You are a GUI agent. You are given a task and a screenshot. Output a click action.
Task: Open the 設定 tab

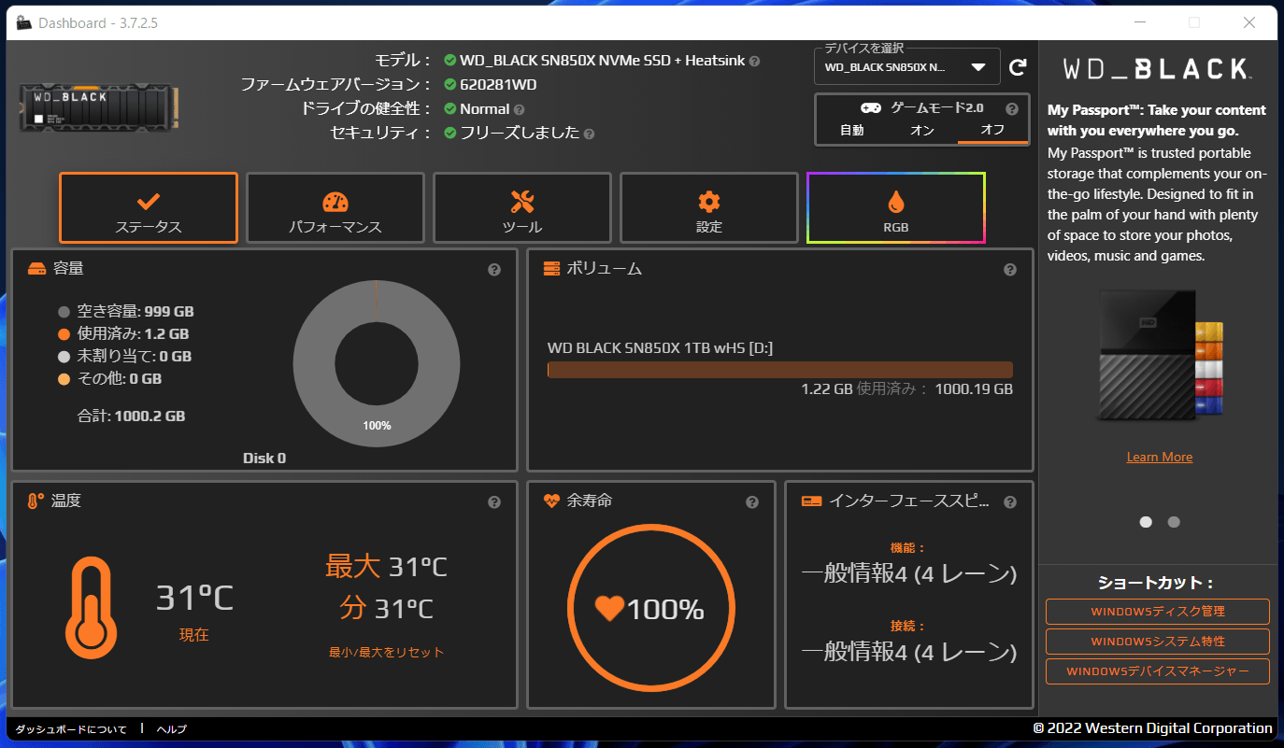(709, 207)
